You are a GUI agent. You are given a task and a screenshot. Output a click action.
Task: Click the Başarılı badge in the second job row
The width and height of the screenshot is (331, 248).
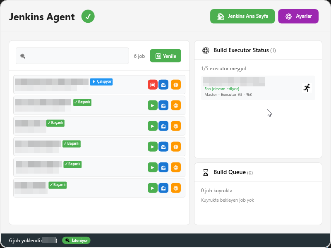[82, 102]
